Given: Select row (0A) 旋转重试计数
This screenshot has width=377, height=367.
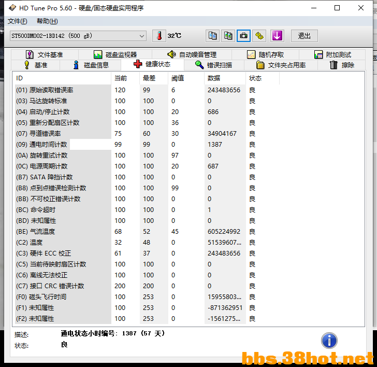Looking at the screenshot, I should point(147,155).
